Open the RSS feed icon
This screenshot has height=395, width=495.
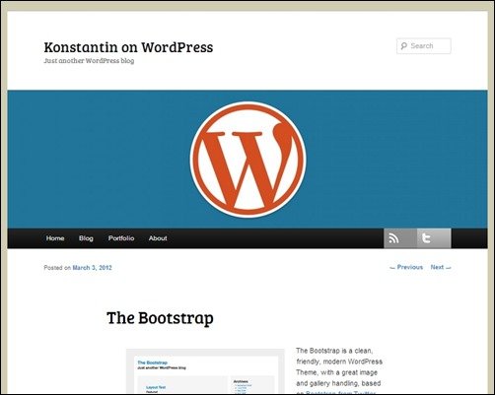[400, 238]
